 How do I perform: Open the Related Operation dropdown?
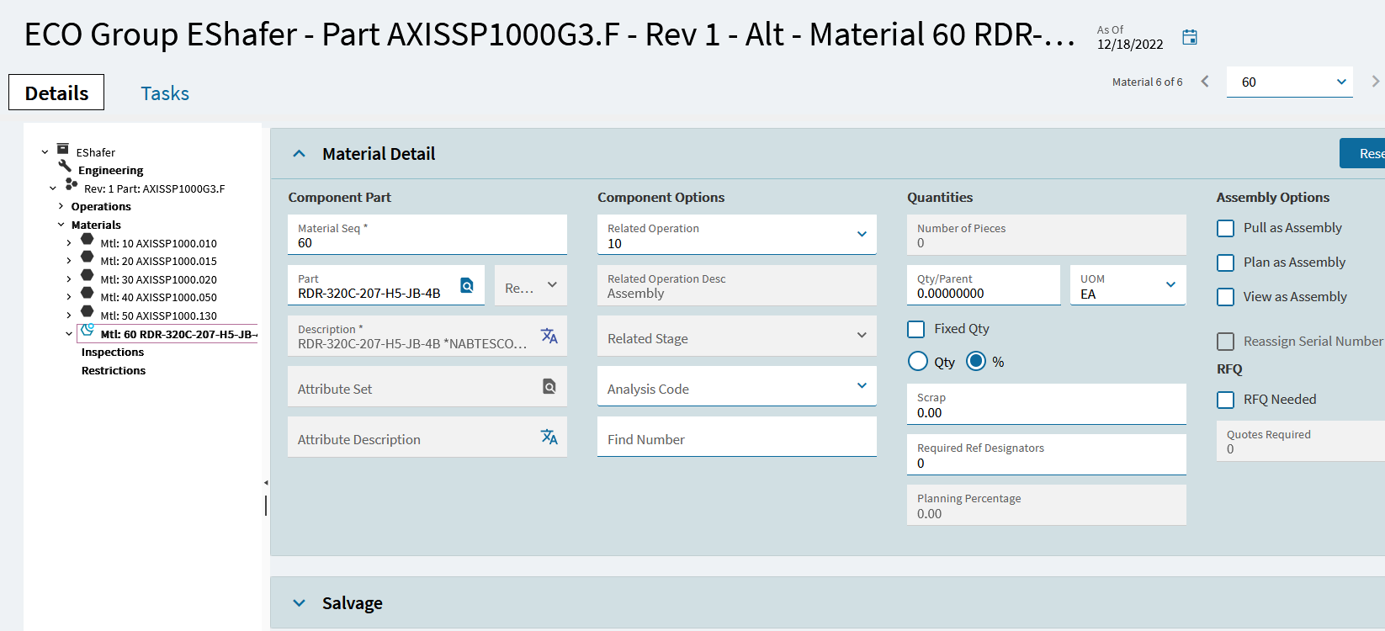861,235
